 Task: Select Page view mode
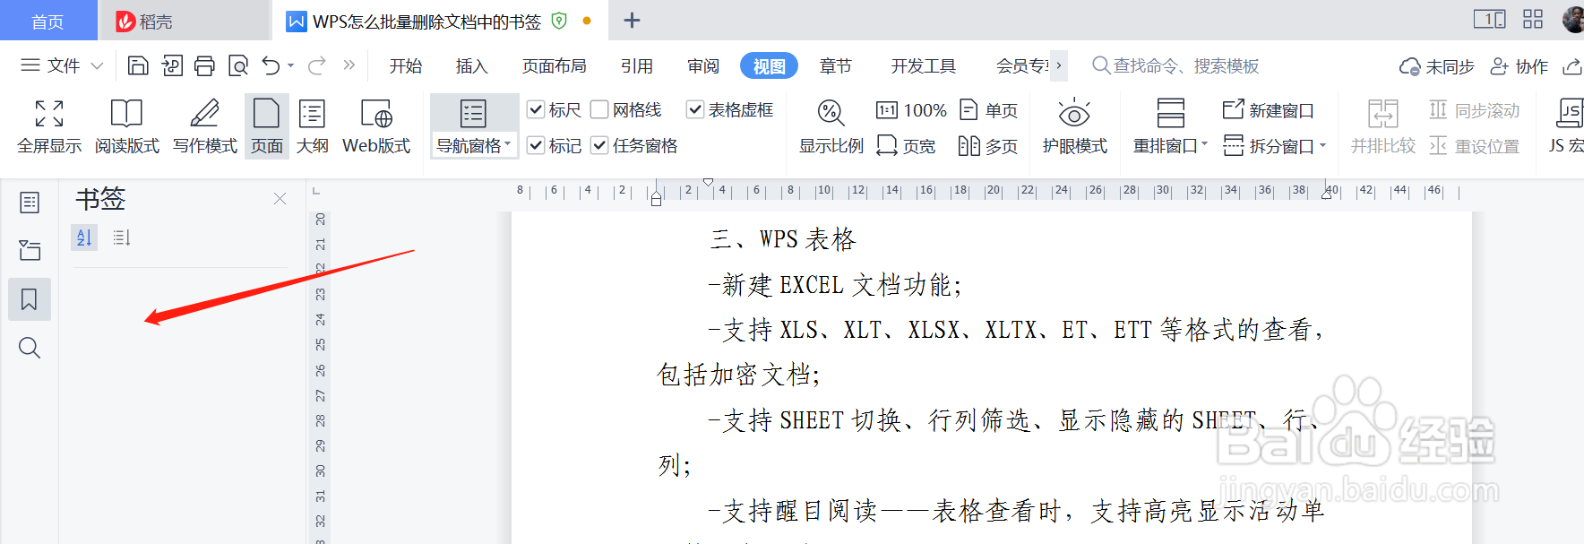coord(267,126)
